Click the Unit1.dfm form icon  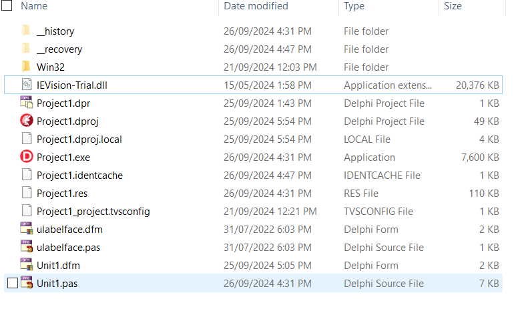click(x=27, y=265)
